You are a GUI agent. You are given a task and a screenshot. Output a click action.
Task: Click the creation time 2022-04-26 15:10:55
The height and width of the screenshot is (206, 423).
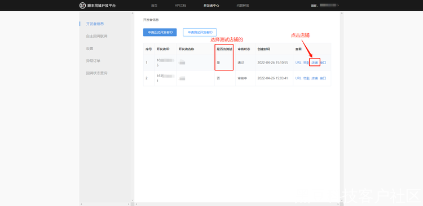pyautogui.click(x=273, y=62)
